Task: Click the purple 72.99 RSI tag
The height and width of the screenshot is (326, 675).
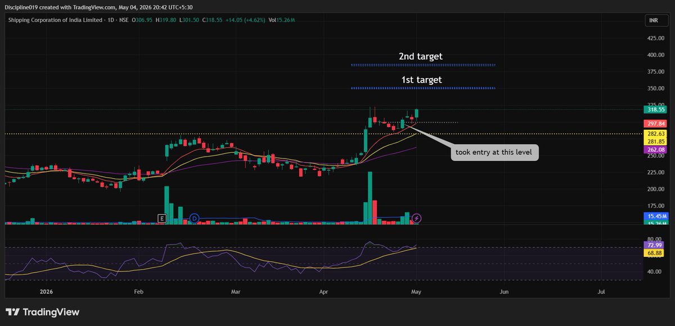Action: point(654,245)
